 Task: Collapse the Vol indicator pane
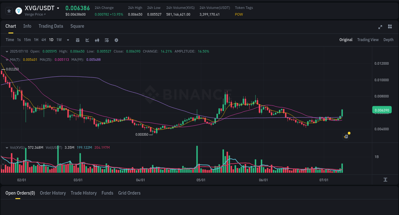click(x=7, y=147)
